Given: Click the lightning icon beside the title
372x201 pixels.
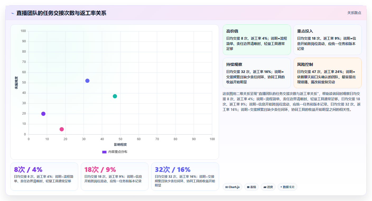Looking at the screenshot, I should [x=12, y=13].
